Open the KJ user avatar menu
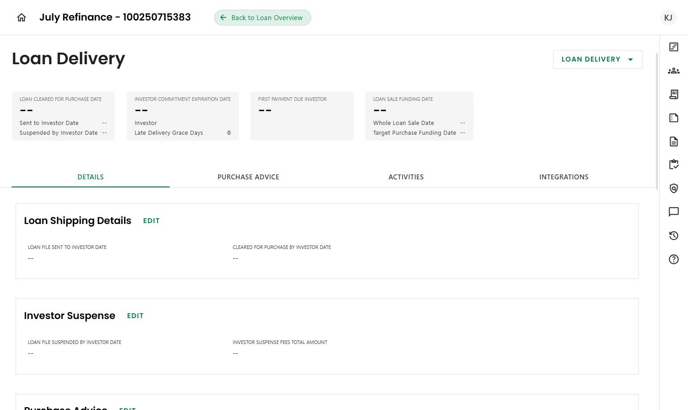Image resolution: width=688 pixels, height=410 pixels. (668, 17)
